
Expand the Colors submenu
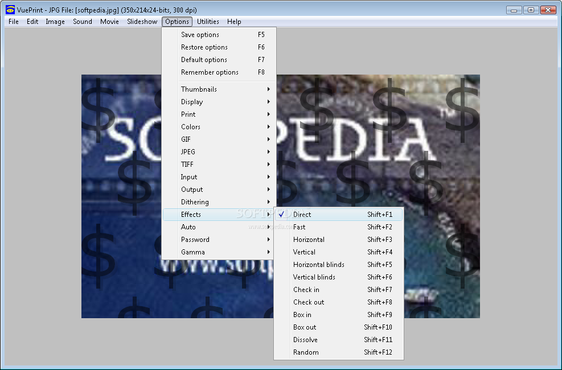coord(219,127)
